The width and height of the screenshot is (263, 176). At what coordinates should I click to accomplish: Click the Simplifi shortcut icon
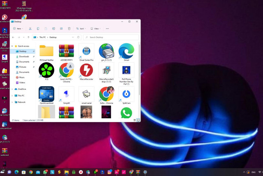(x=67, y=94)
